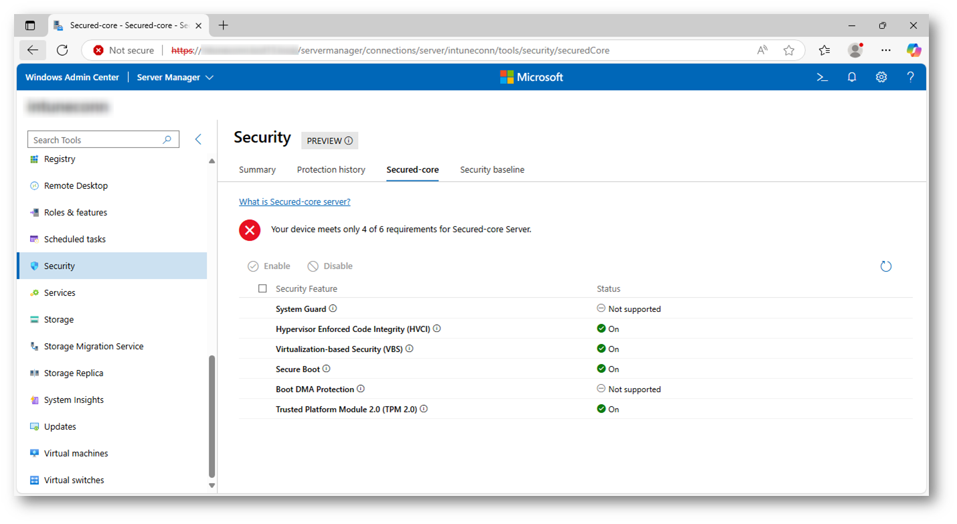Open the Security tool in sidebar
Viewport: 957px width, 524px height.
[112, 266]
